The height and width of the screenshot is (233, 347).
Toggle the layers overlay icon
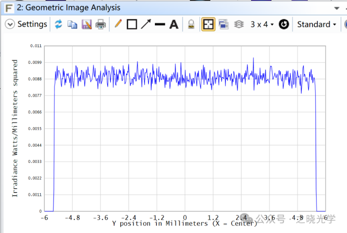[239, 24]
